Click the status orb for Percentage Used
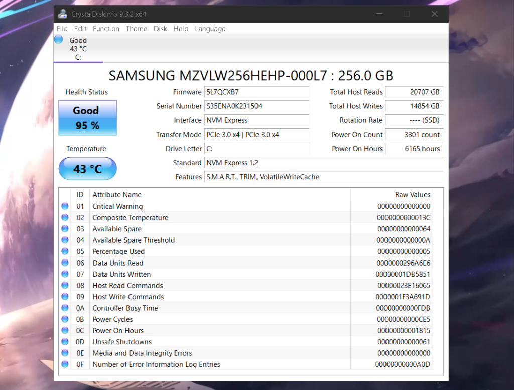This screenshot has height=390, width=514. coord(65,251)
